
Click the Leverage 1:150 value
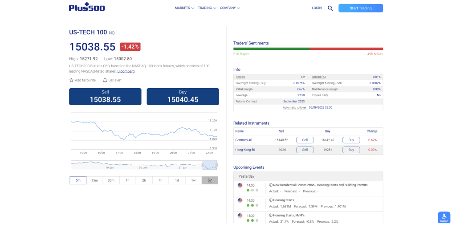[301, 95]
